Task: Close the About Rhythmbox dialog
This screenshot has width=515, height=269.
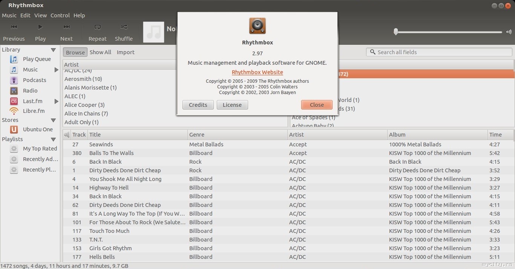Action: (x=317, y=105)
